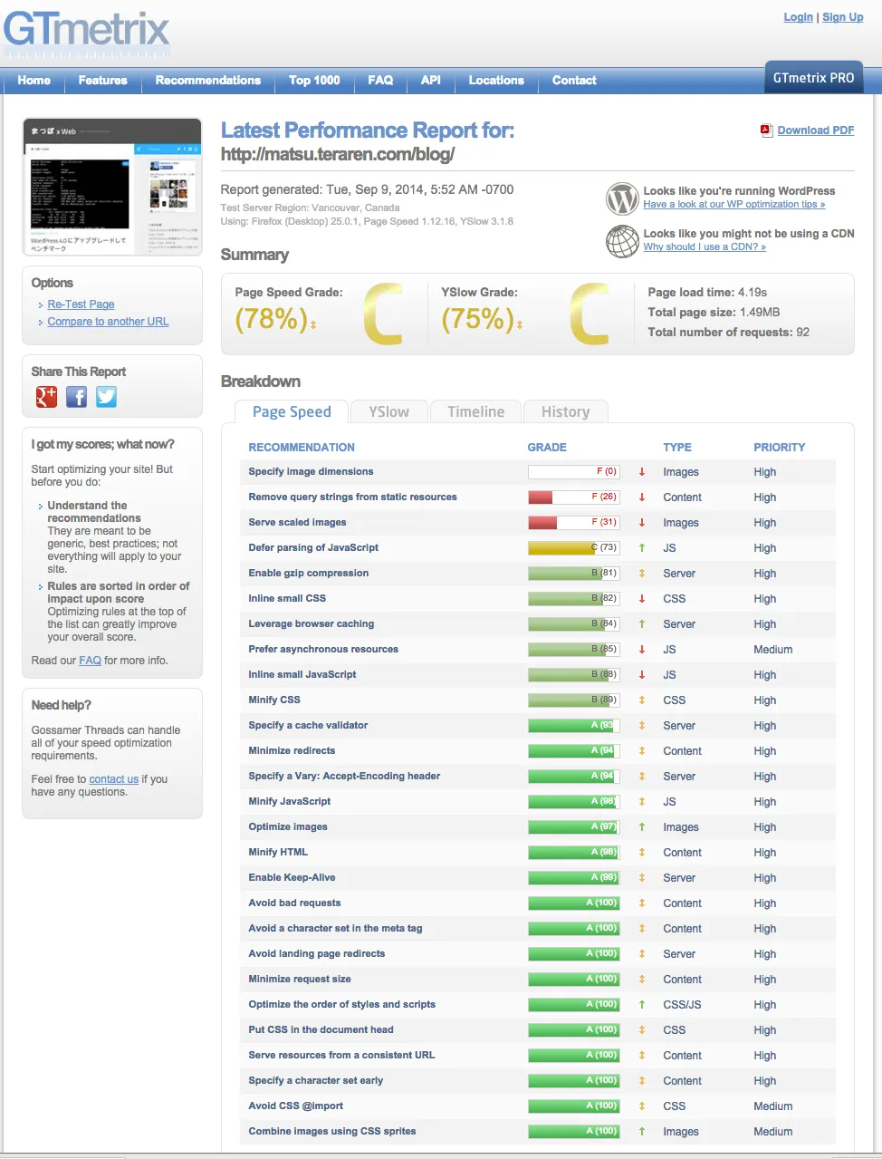Select the Page Speed tab
This screenshot has width=882, height=1159.
click(x=292, y=411)
